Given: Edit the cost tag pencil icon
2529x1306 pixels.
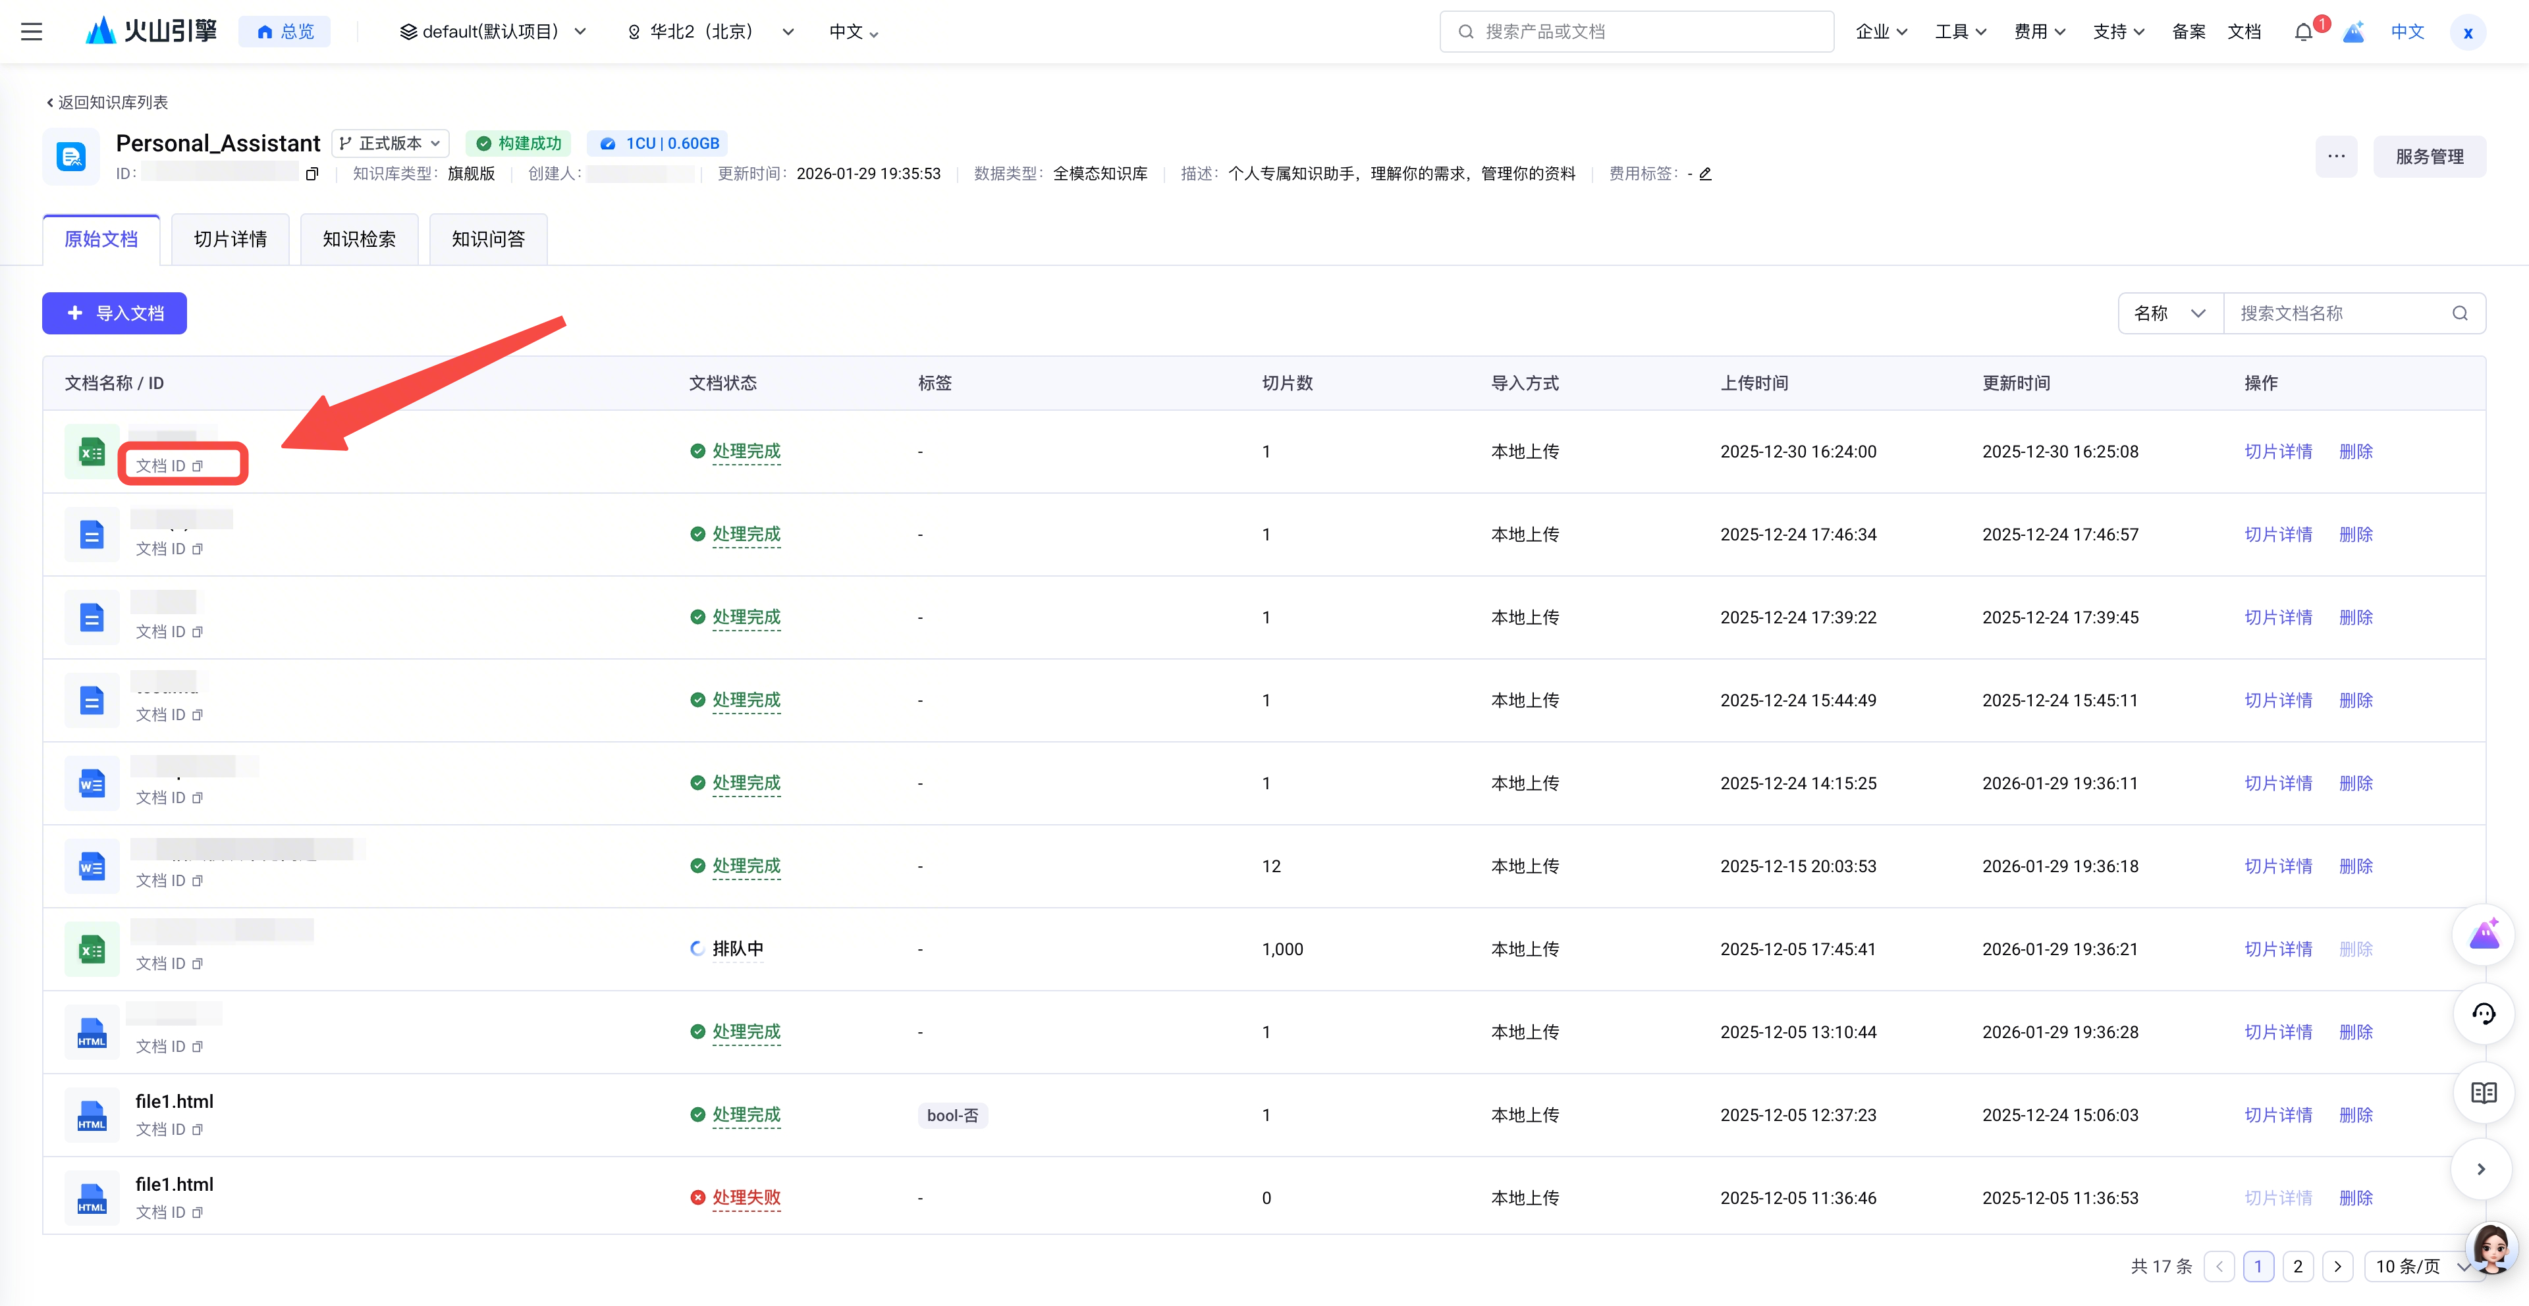Looking at the screenshot, I should [x=1705, y=174].
